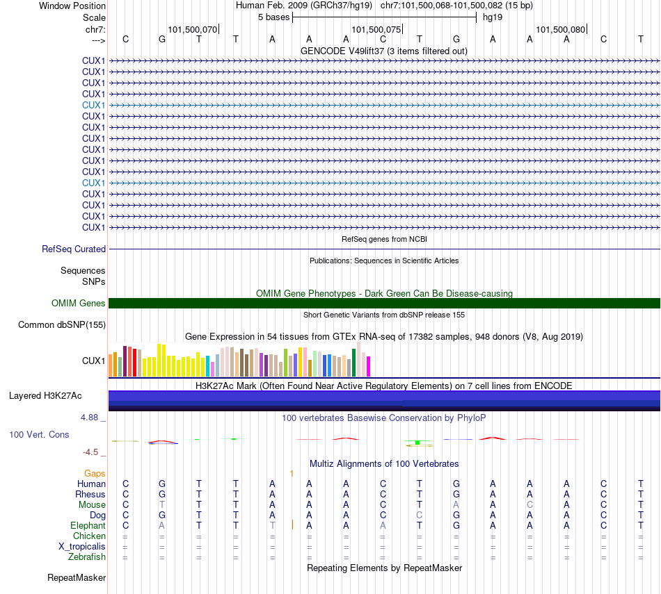The width and height of the screenshot is (661, 594).
Task: Click coordinate label 101,500,080
Action: 560,29
